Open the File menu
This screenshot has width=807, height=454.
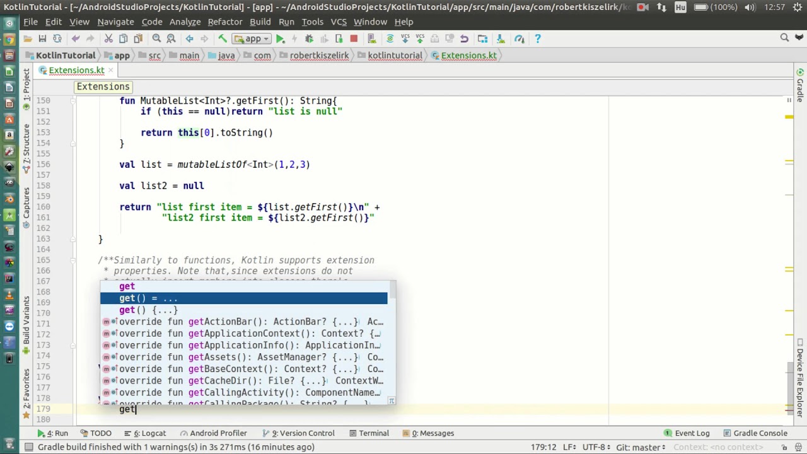click(30, 21)
